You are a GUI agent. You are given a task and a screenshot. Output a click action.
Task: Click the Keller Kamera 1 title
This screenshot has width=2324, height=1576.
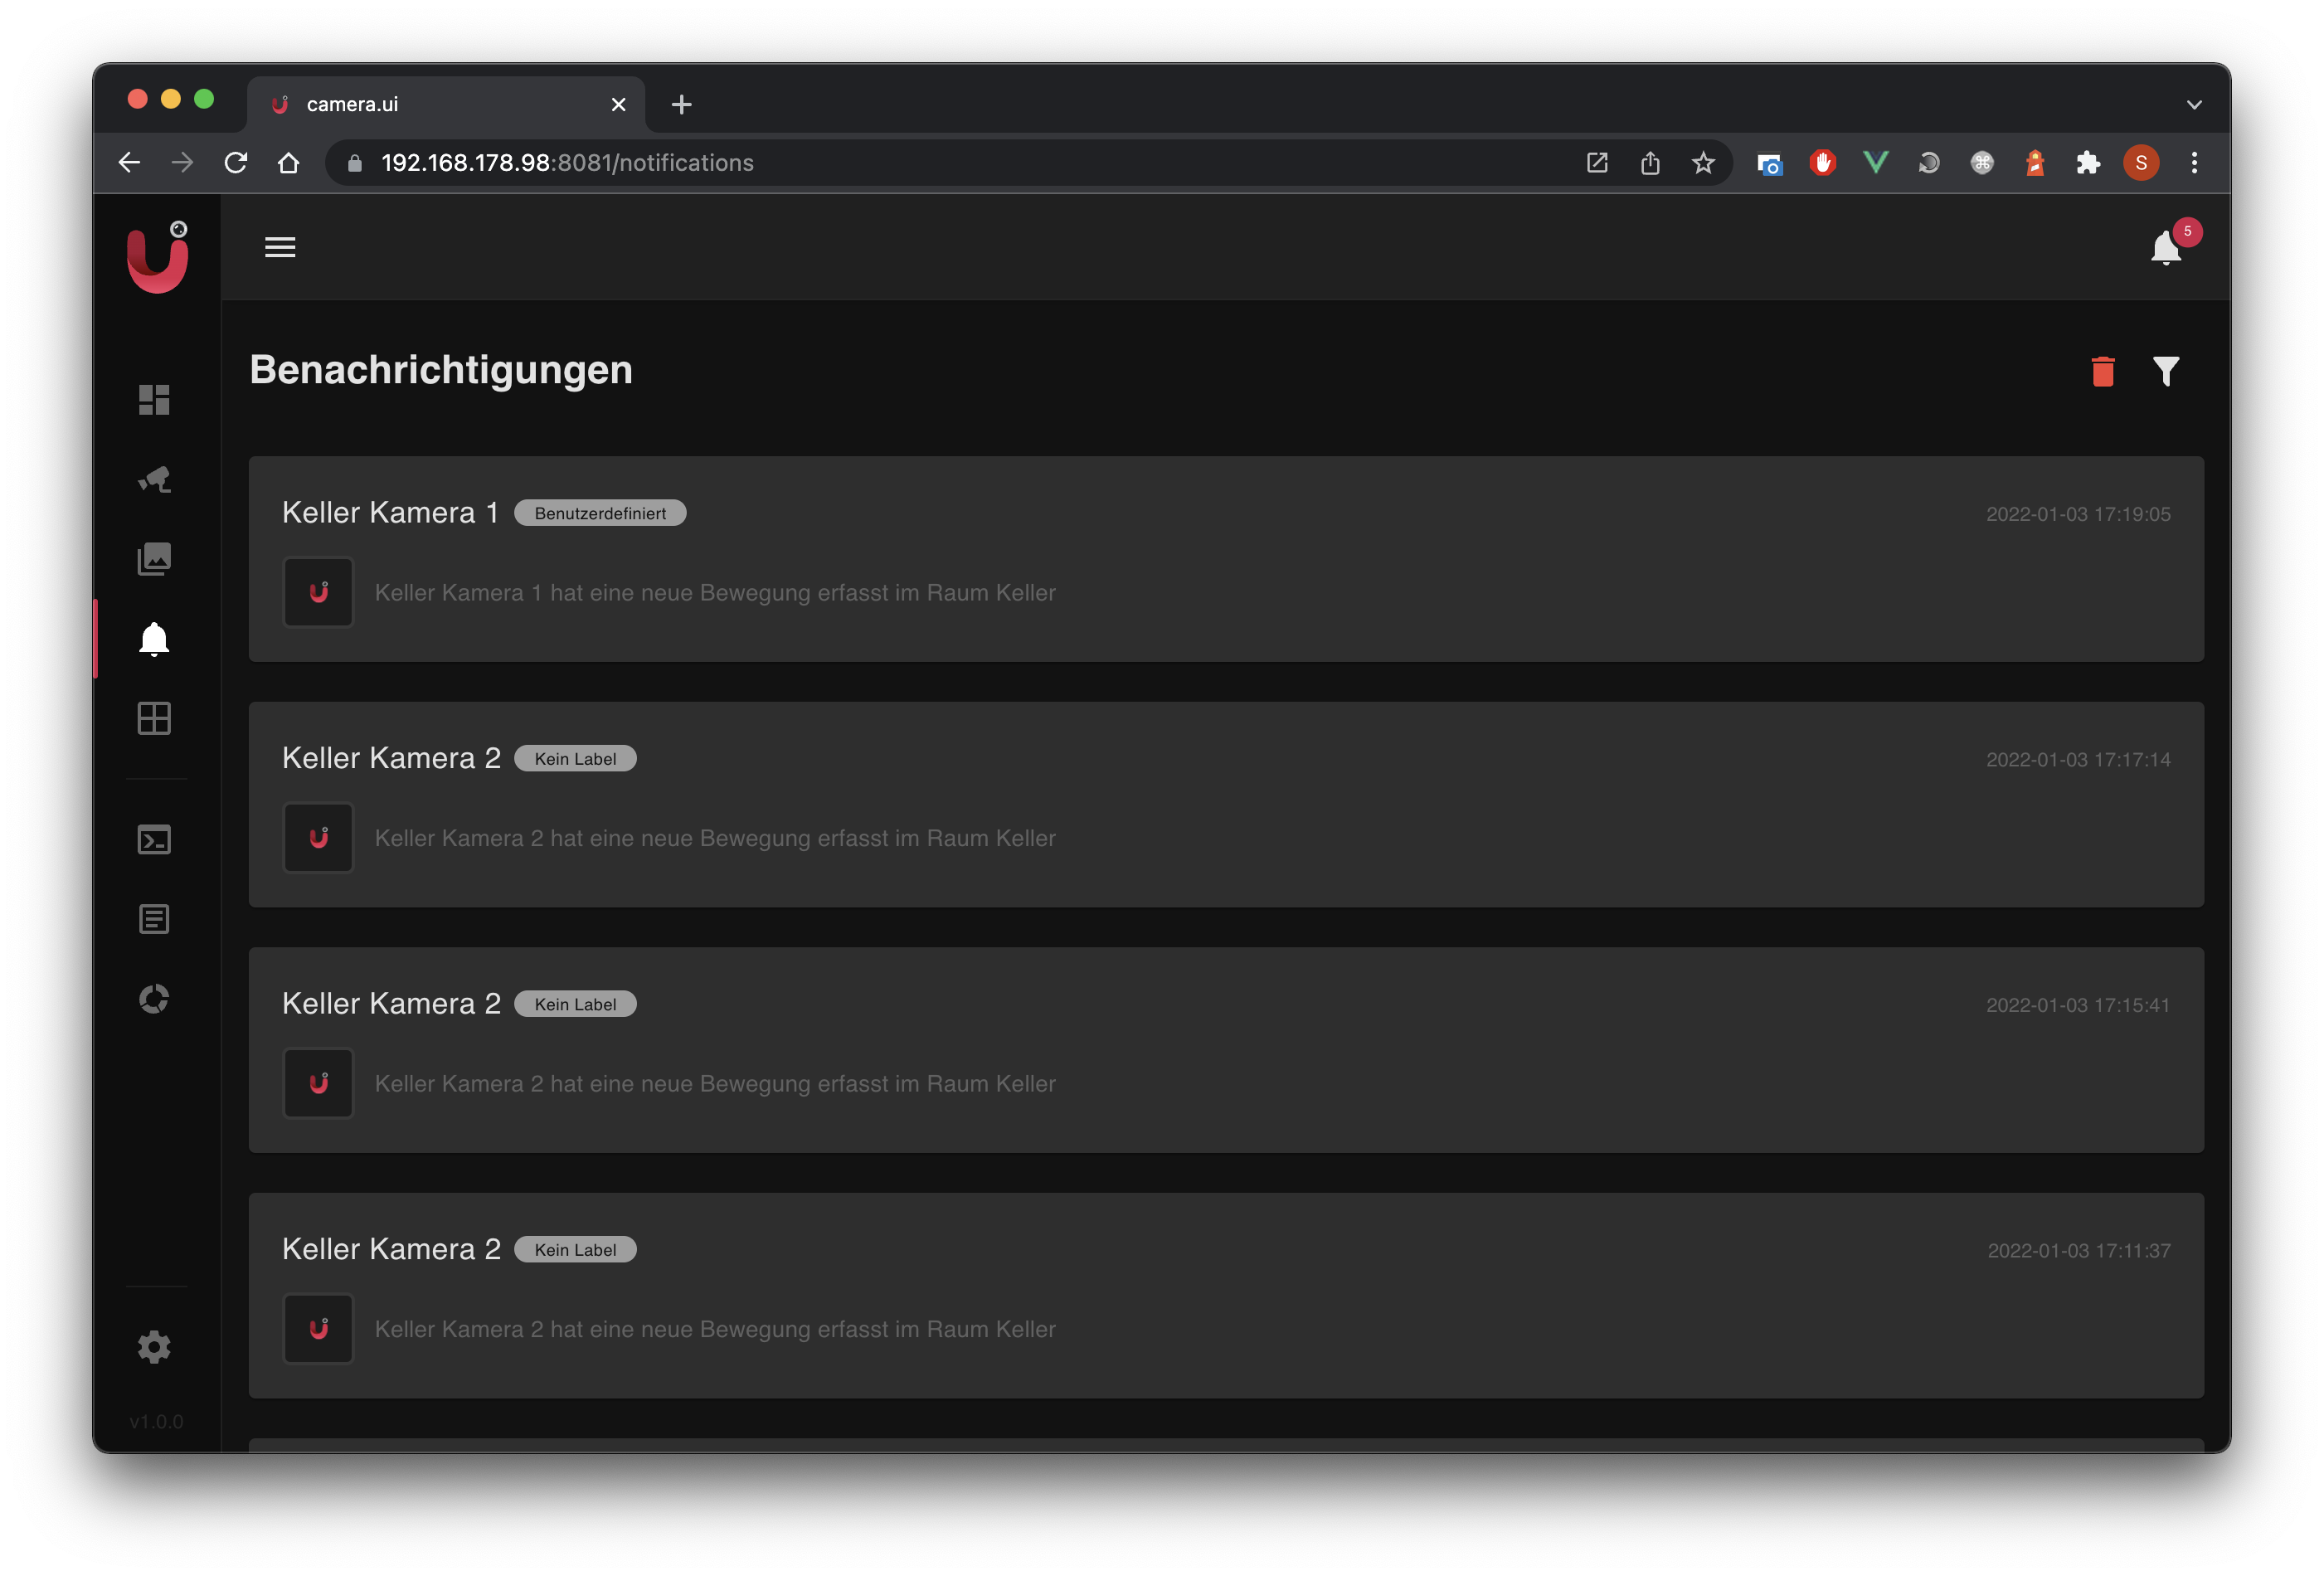pos(390,512)
